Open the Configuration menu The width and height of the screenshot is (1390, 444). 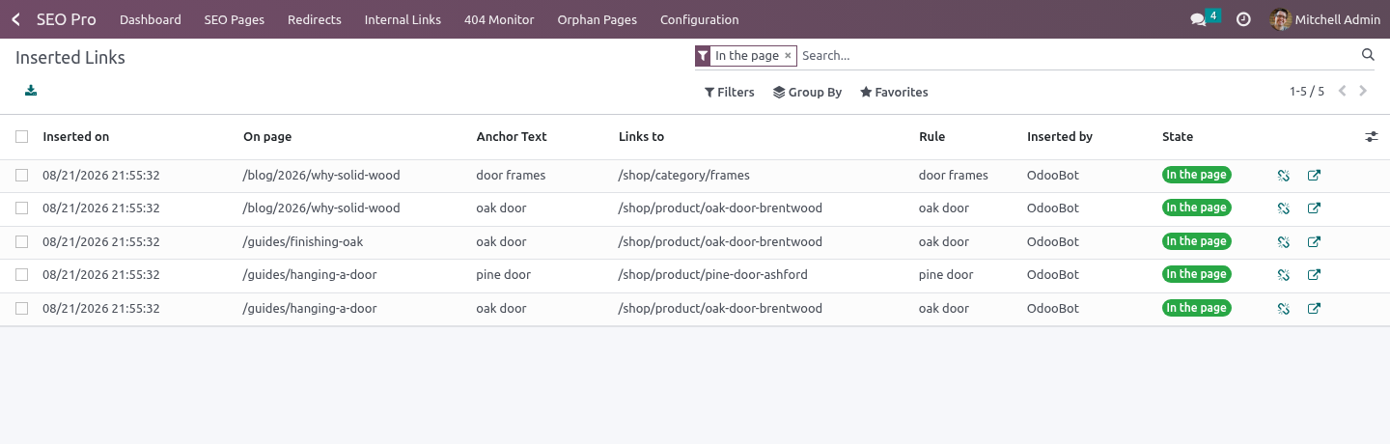(x=700, y=19)
